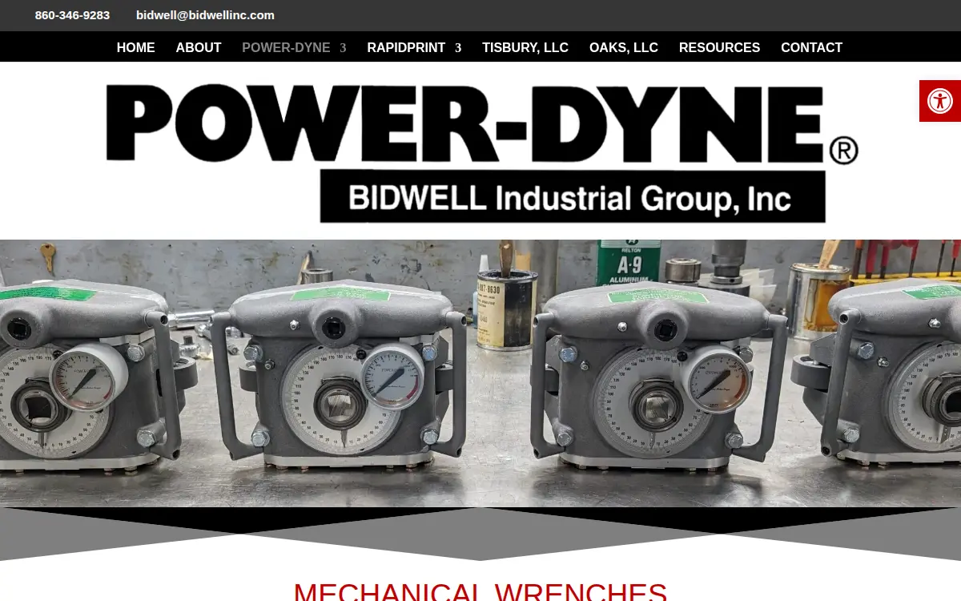961x601 pixels.
Task: Go to the CONTACT page
Action: [811, 47]
